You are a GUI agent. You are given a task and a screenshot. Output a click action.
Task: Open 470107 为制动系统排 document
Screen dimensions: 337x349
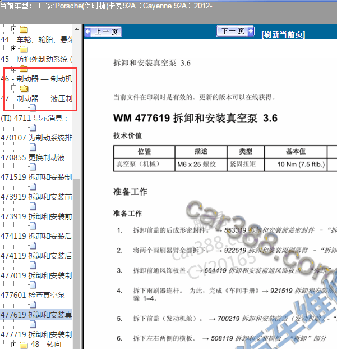[x=36, y=138]
